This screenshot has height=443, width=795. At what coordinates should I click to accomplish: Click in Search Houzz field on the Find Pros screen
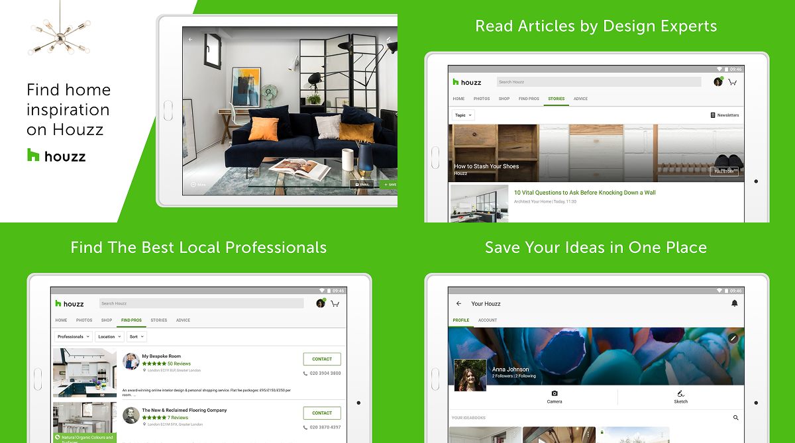(x=201, y=303)
